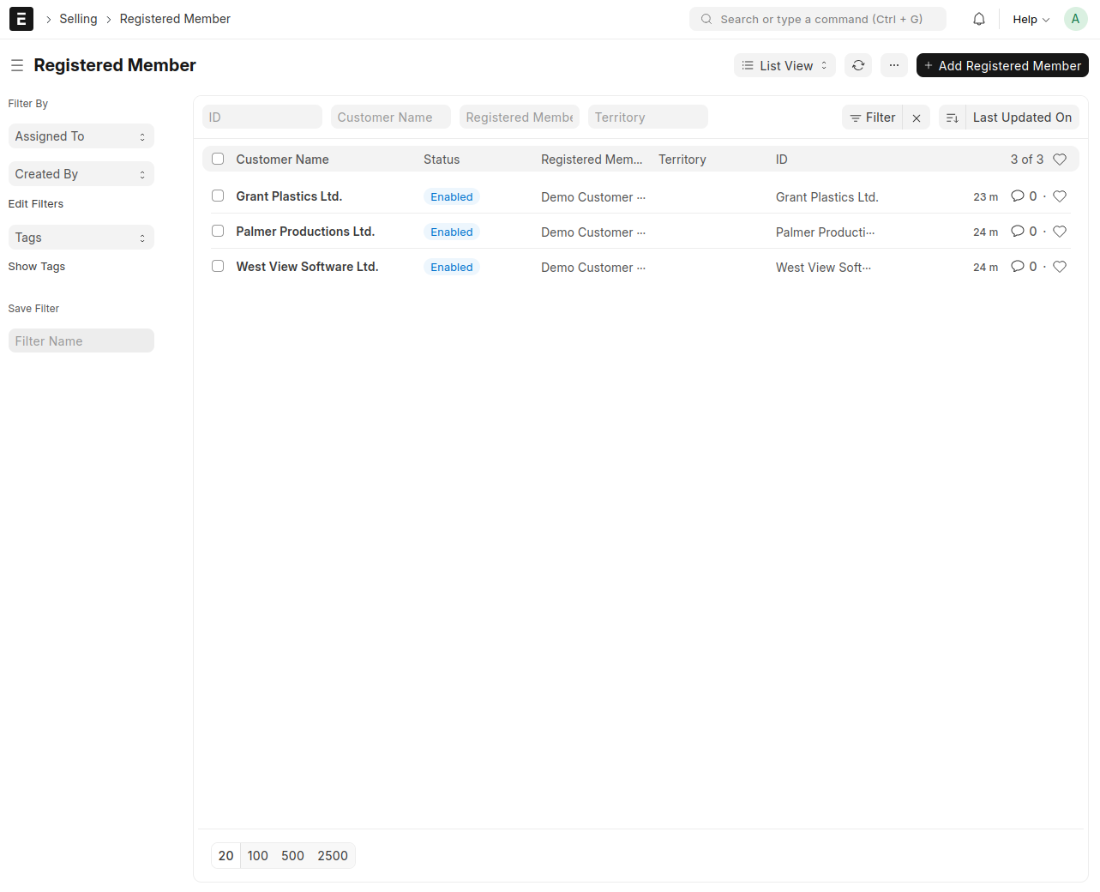Favorite Grant Plastics Ltd. with the heart icon
This screenshot has width=1100, height=892.
[x=1060, y=196]
